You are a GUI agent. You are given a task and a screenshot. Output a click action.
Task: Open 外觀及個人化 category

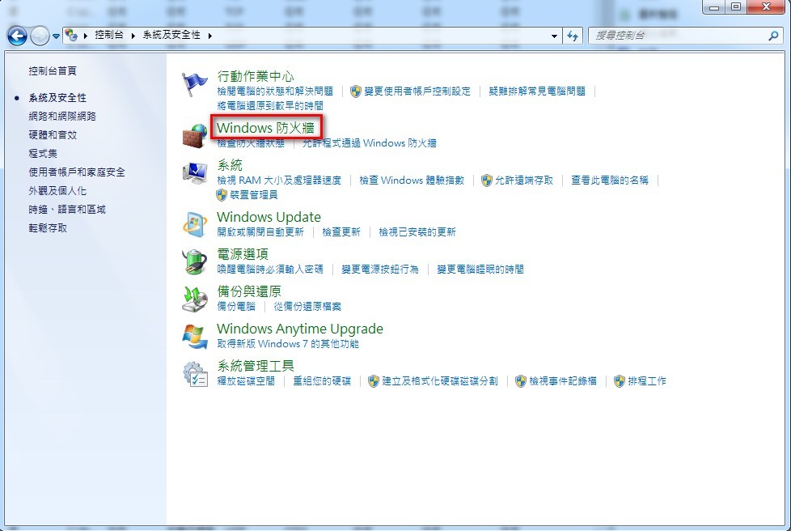[57, 191]
